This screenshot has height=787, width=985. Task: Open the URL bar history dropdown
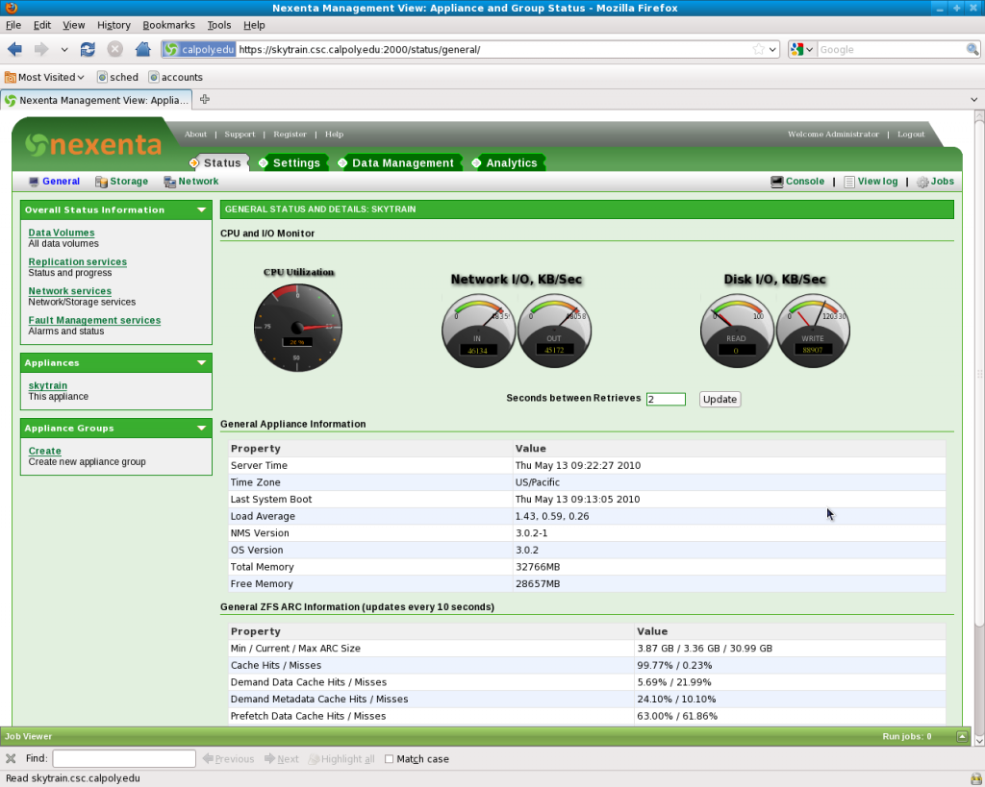click(772, 50)
